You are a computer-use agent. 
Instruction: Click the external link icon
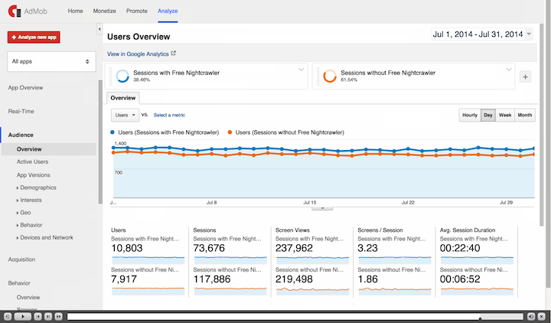[173, 54]
